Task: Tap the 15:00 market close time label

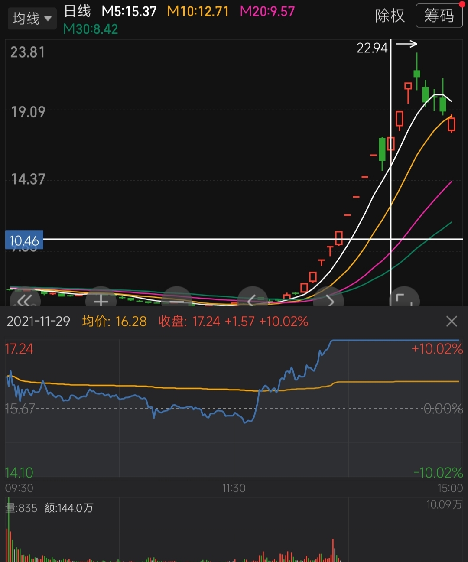Action: 450,488
